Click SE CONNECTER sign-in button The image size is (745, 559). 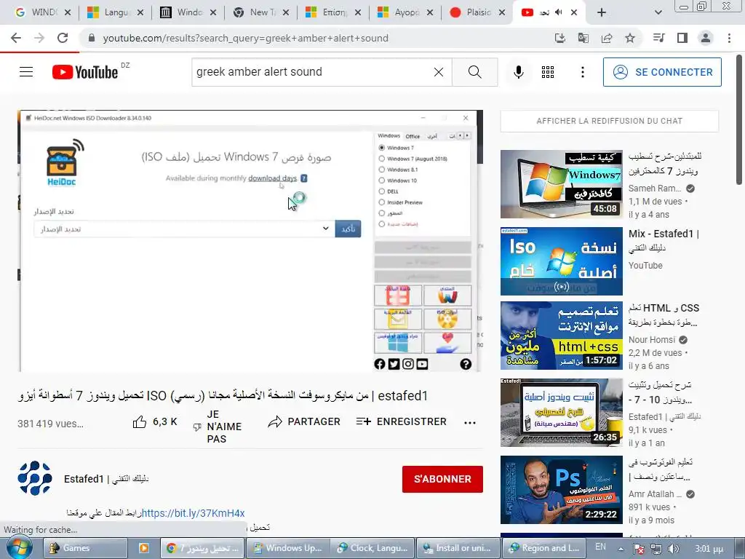pos(662,72)
